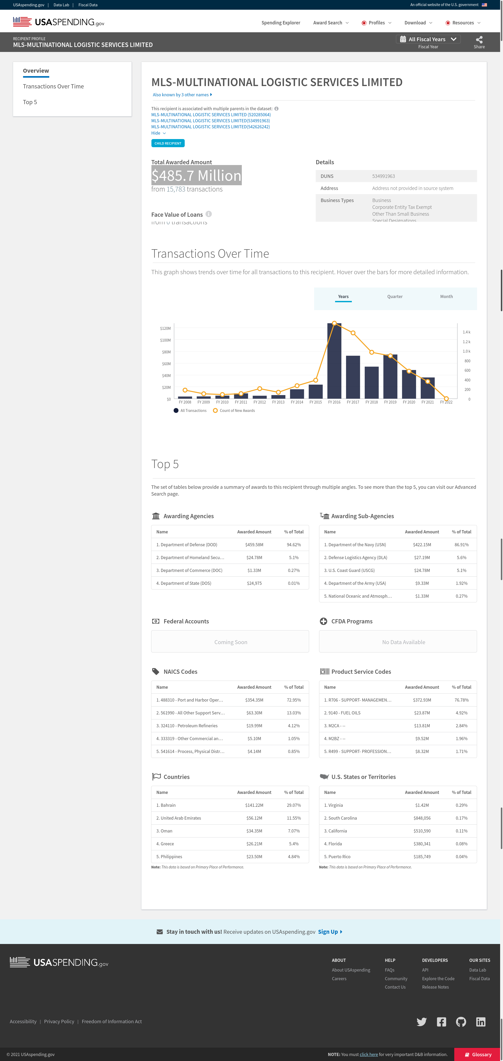Select the Years chart tab
The width and height of the screenshot is (503, 1061).
pos(343,296)
